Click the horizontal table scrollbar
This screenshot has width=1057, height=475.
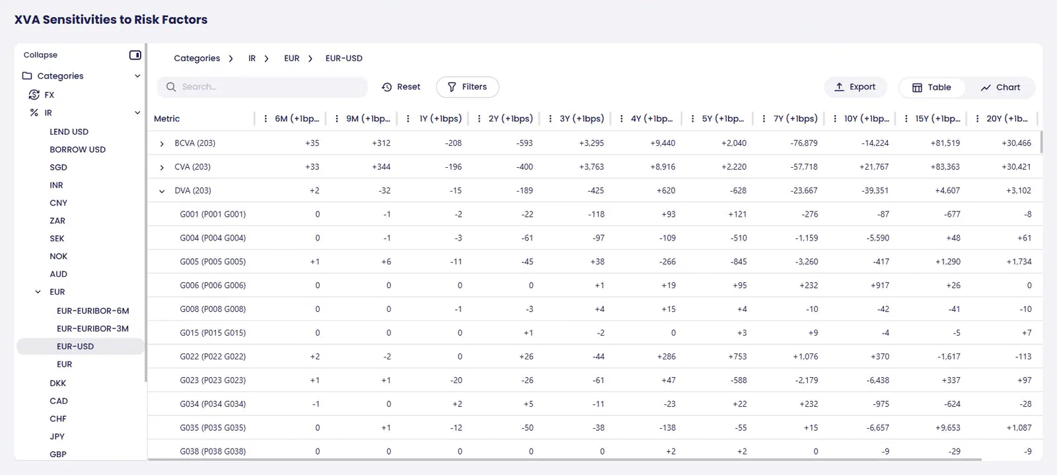pyautogui.click(x=565, y=459)
